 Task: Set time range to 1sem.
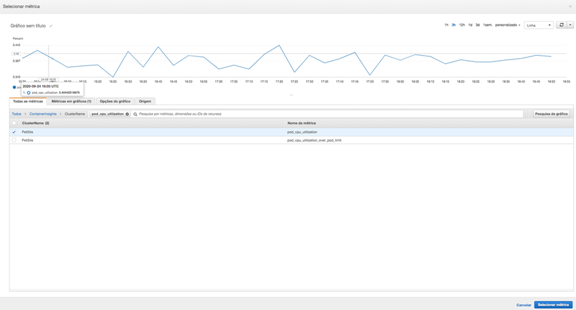pos(488,25)
